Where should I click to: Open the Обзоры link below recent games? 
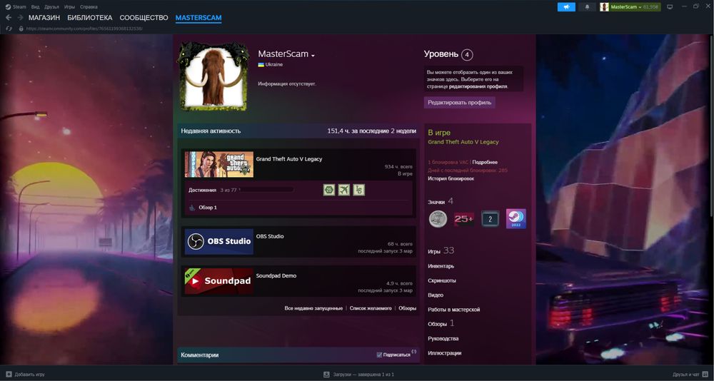tap(407, 308)
